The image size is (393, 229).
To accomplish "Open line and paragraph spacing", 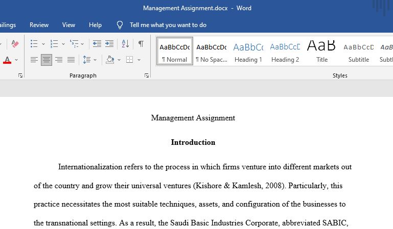I will point(87,60).
